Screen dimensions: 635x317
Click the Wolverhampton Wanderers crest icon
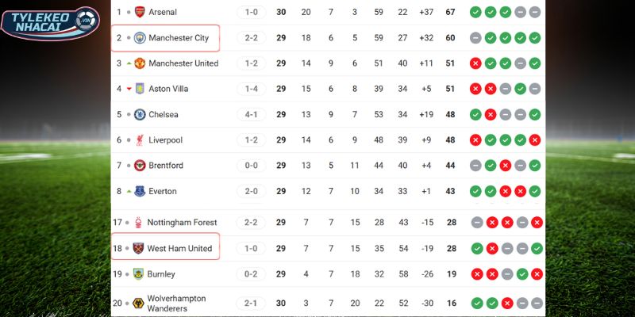pyautogui.click(x=140, y=303)
